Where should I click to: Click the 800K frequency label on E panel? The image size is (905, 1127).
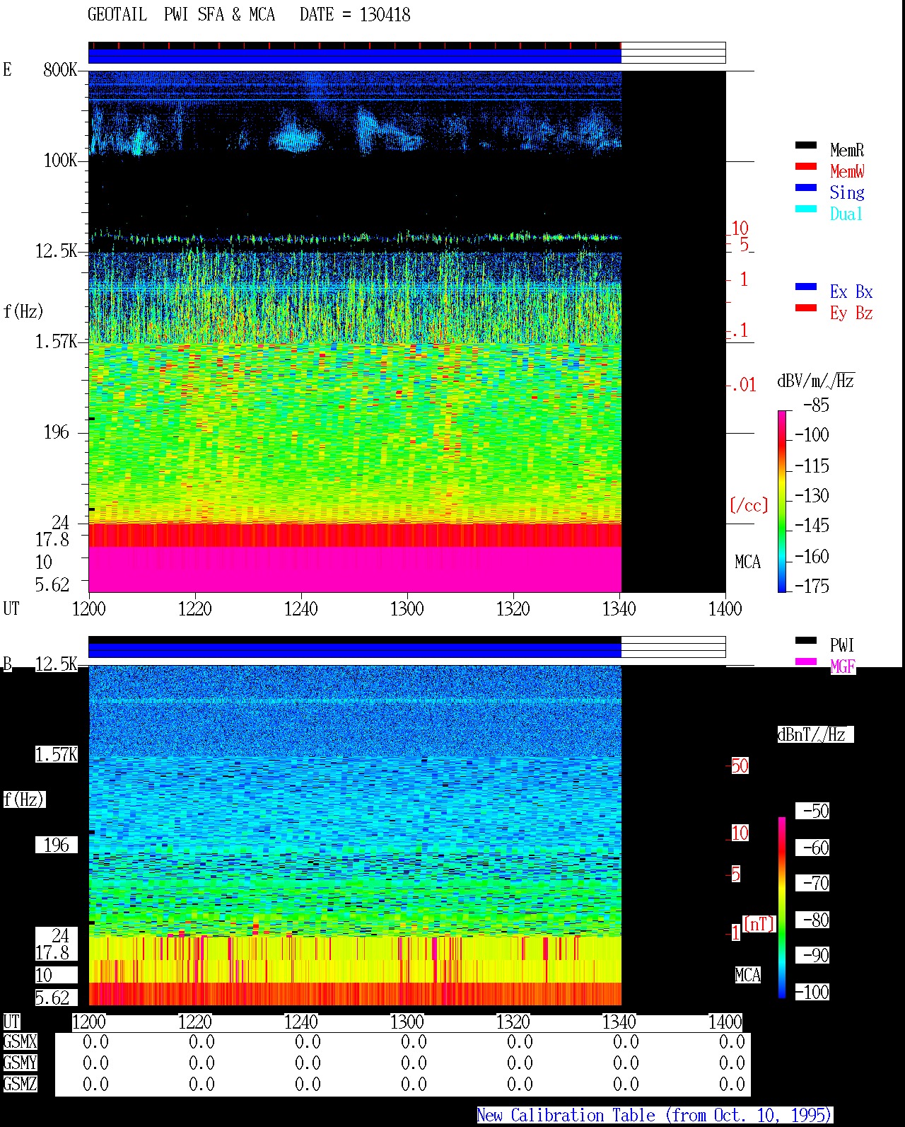pyautogui.click(x=60, y=69)
